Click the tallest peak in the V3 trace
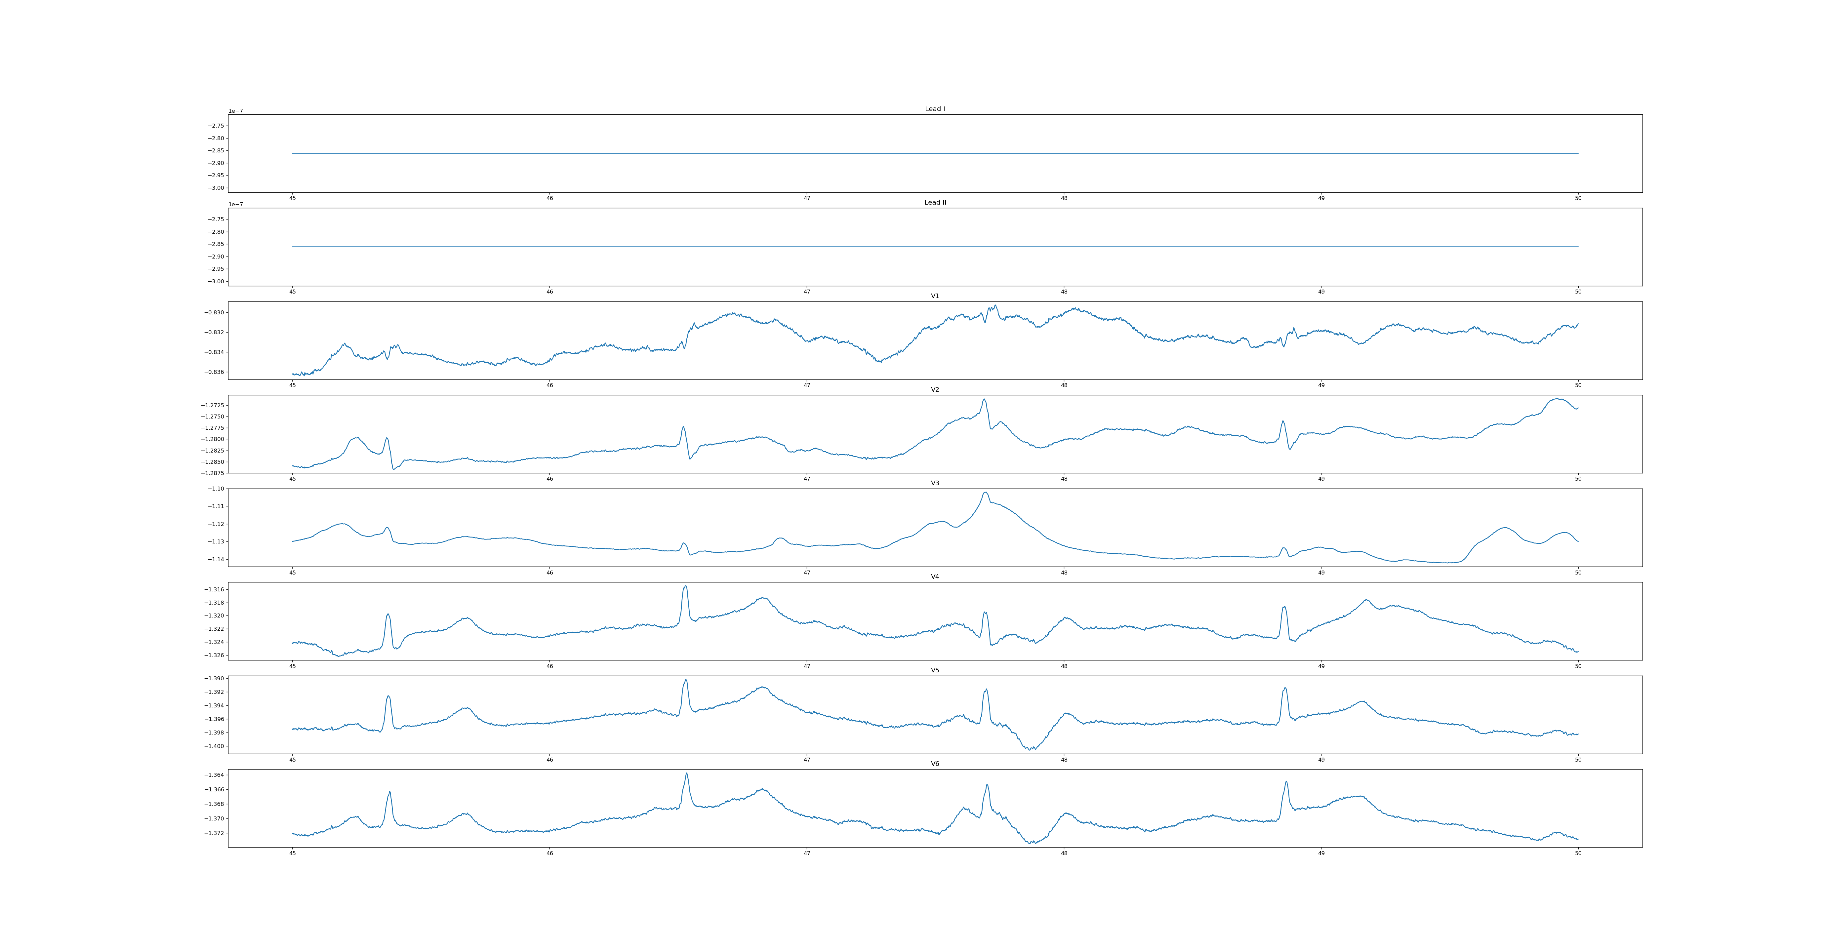This screenshot has width=1825, height=952. pos(985,492)
